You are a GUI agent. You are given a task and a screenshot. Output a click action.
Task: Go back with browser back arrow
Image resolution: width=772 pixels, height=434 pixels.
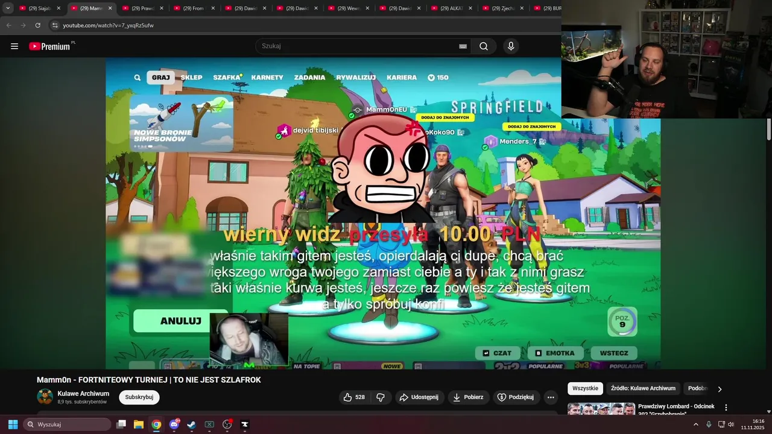pos(9,25)
